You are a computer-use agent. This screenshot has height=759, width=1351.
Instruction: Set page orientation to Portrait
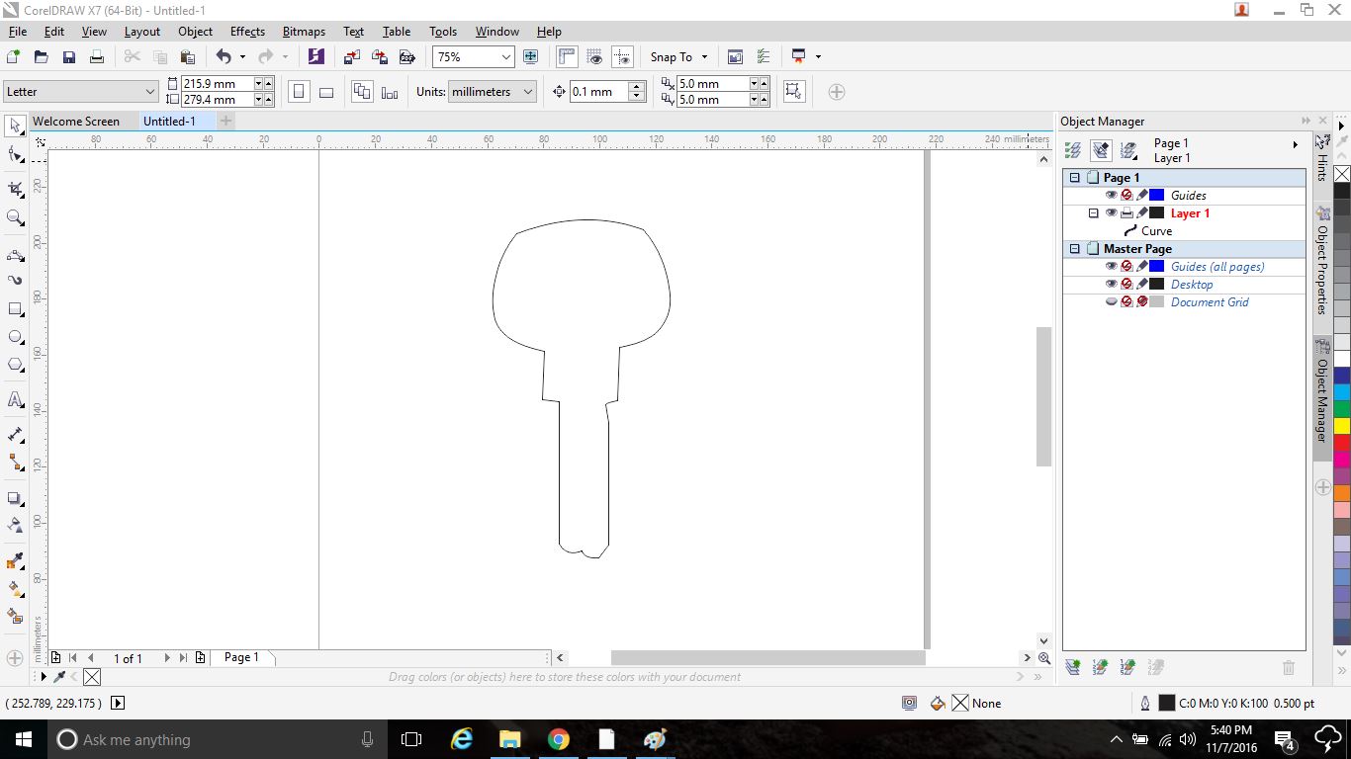(x=299, y=92)
